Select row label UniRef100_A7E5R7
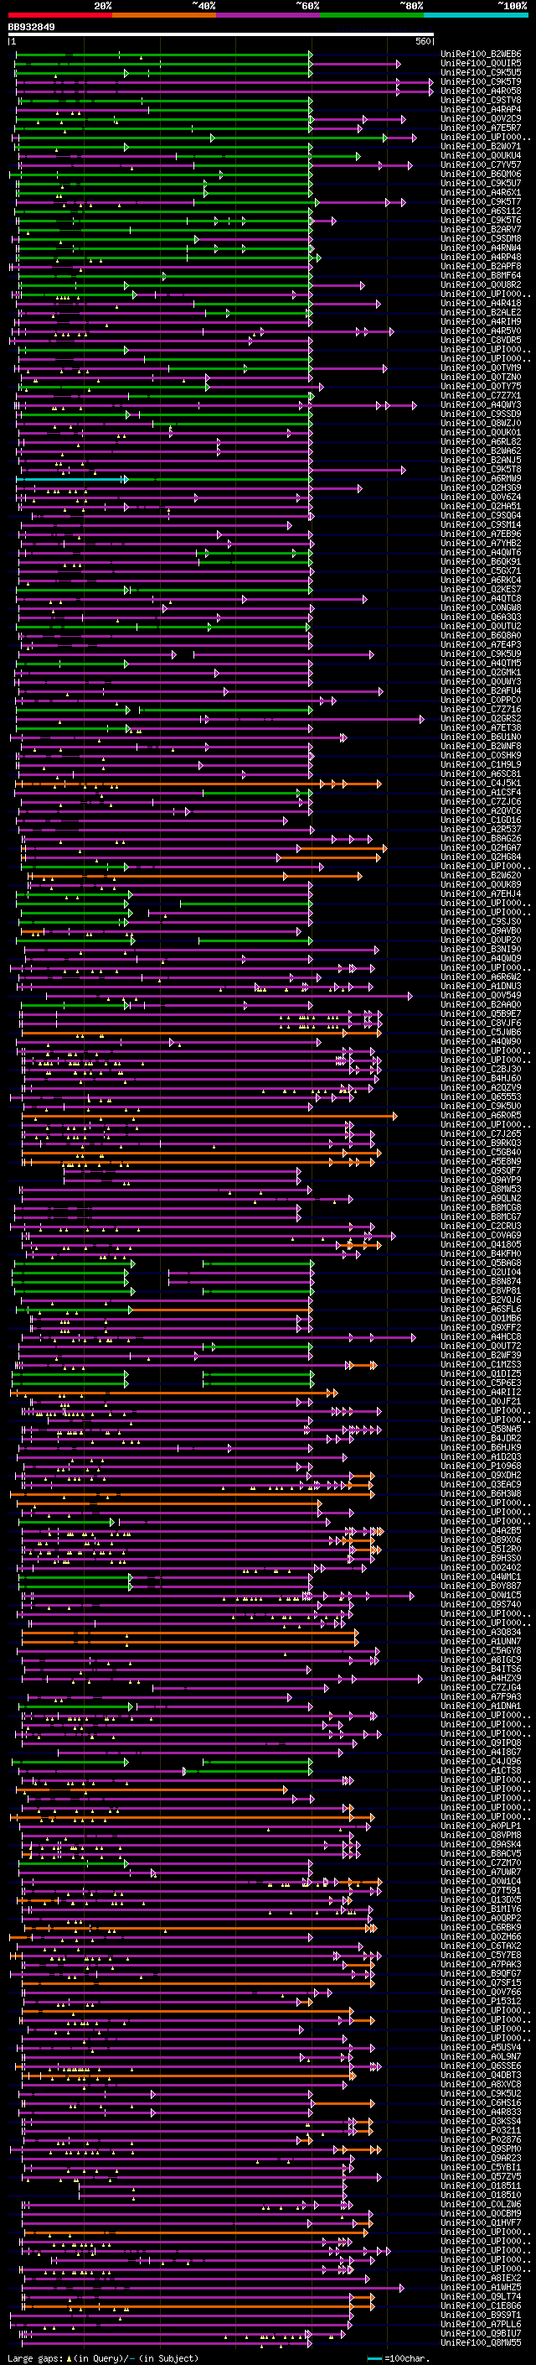The width and height of the screenshot is (536, 2365). (x=481, y=128)
